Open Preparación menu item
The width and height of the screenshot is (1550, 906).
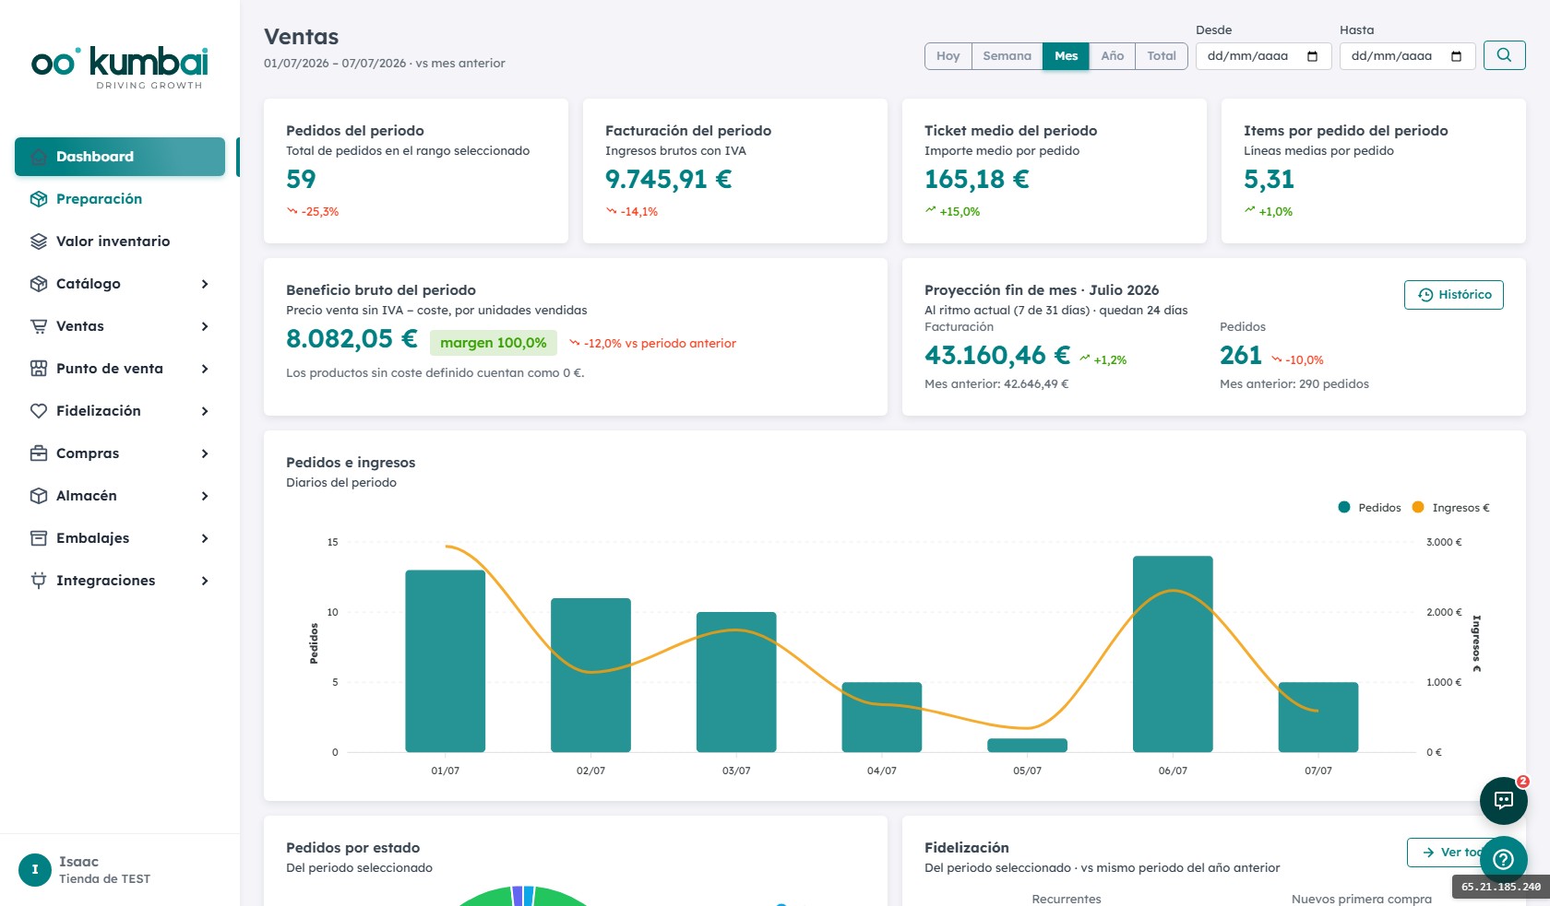click(x=120, y=199)
